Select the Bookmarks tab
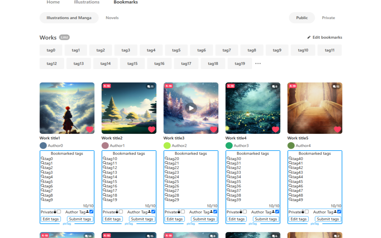The image size is (381, 238). (126, 2)
